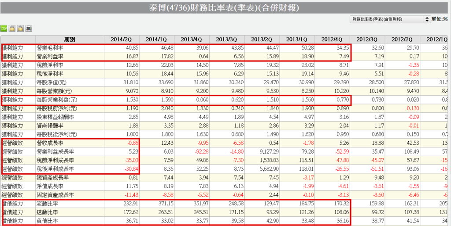Click the 1,538.83 pre-tax growth value
Viewport: 451px width, 226px height.
pyautogui.click(x=269, y=161)
